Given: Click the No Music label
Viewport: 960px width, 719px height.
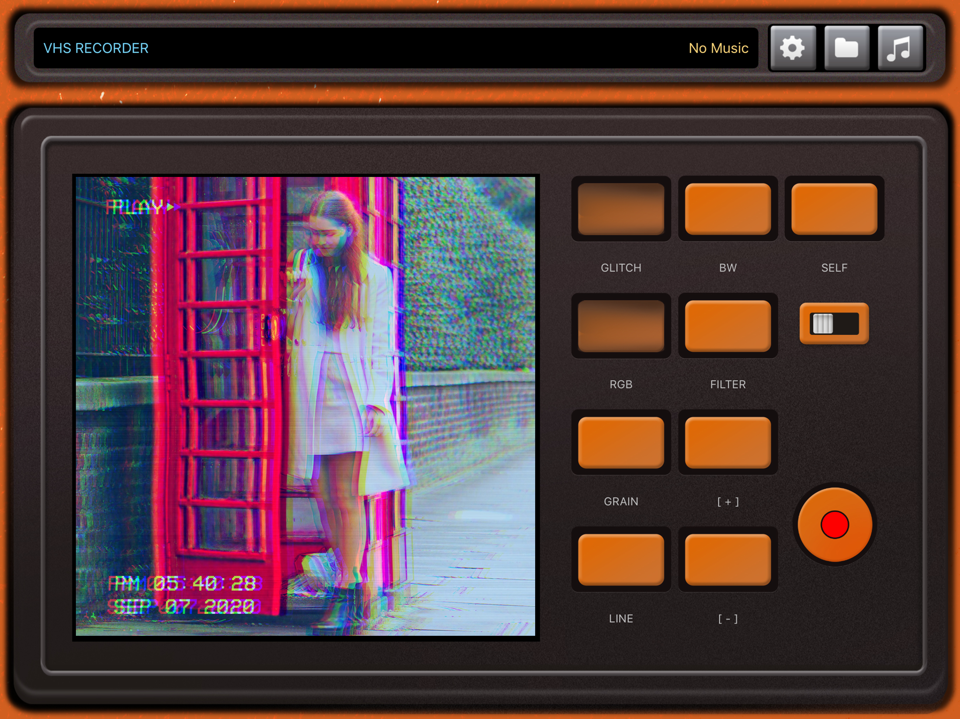Looking at the screenshot, I should pyautogui.click(x=718, y=48).
